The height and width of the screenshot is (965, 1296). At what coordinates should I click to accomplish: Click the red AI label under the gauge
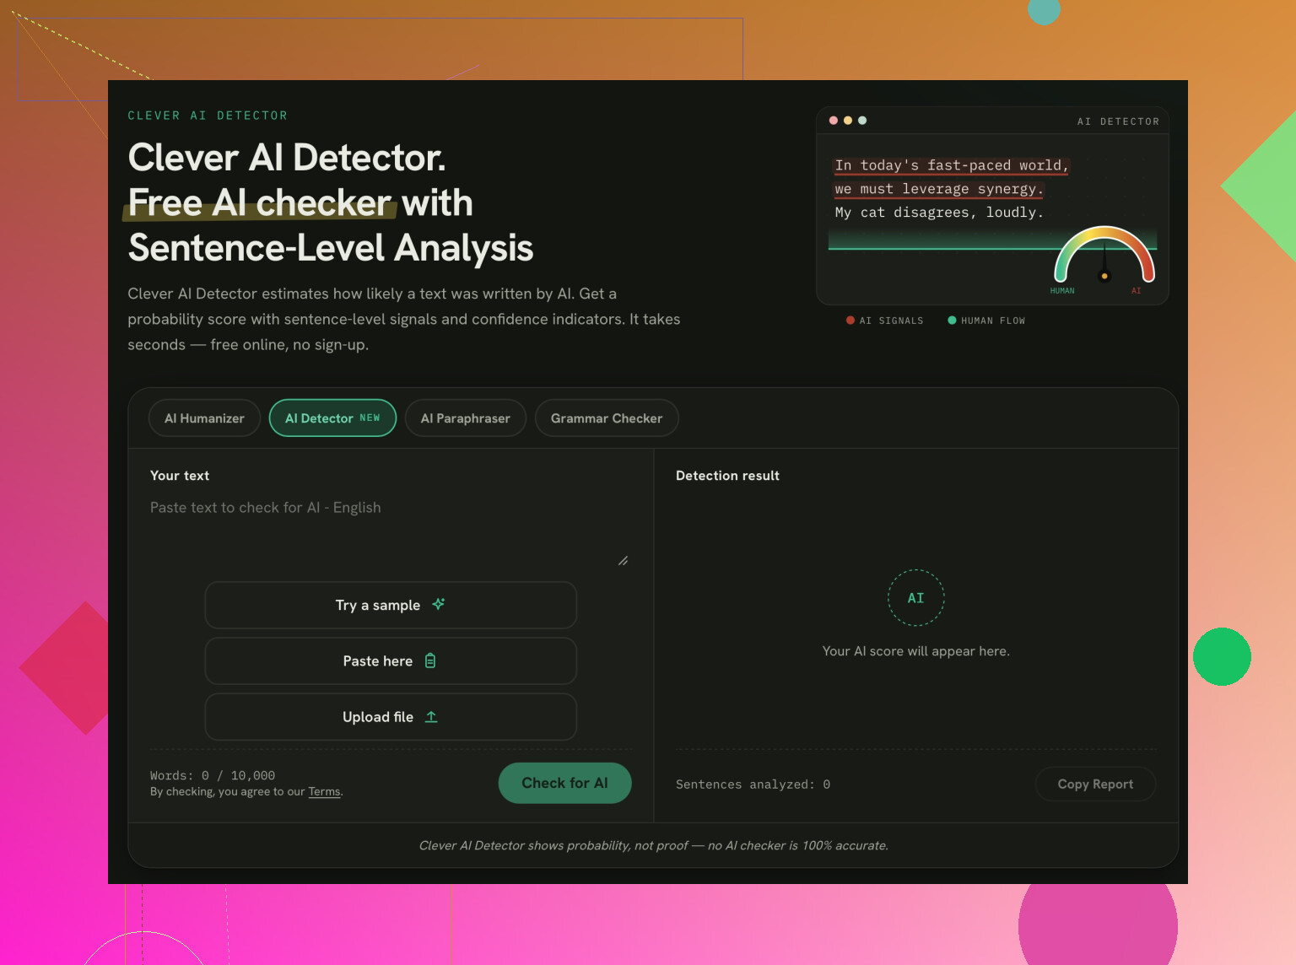click(x=1136, y=291)
